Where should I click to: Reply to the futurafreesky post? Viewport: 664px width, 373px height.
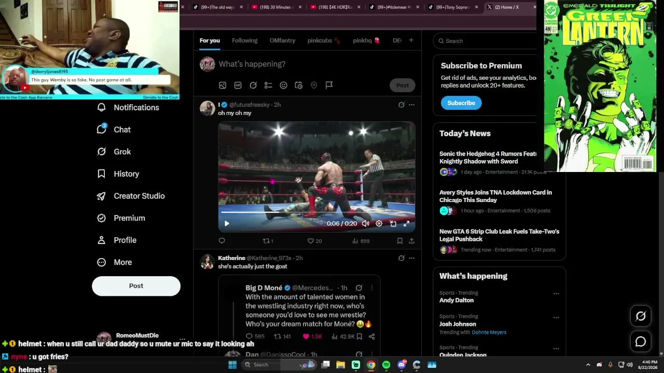222,241
